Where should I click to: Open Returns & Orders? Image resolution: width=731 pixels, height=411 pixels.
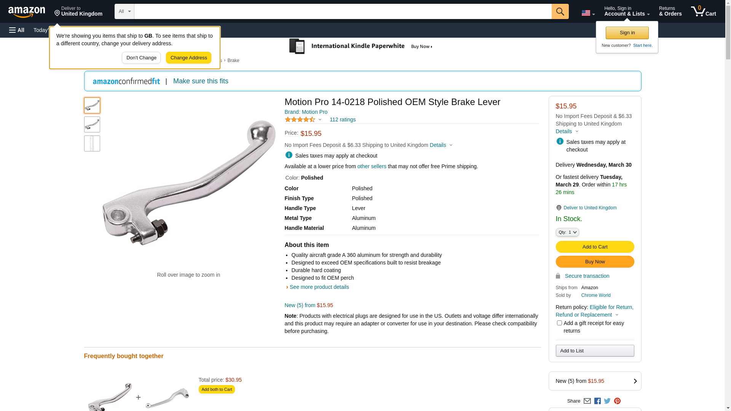coord(670,11)
